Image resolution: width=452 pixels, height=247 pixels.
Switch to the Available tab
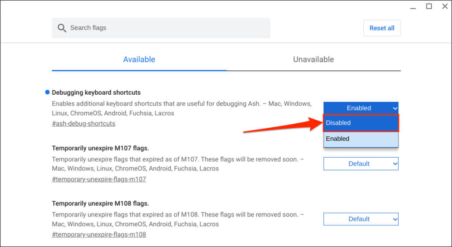tap(139, 59)
